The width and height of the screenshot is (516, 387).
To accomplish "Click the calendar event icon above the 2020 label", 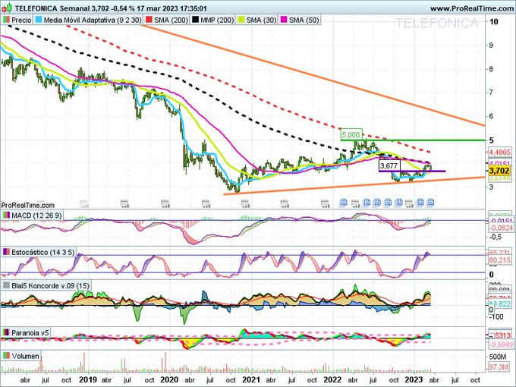I will 165,203.
